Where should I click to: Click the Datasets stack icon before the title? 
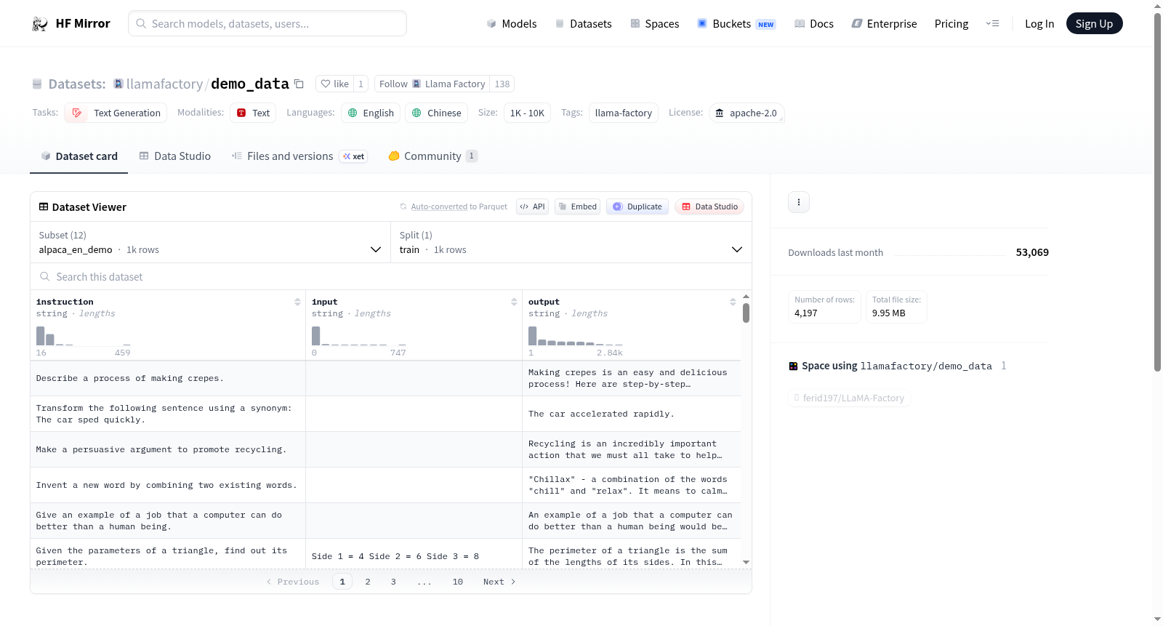(x=37, y=84)
